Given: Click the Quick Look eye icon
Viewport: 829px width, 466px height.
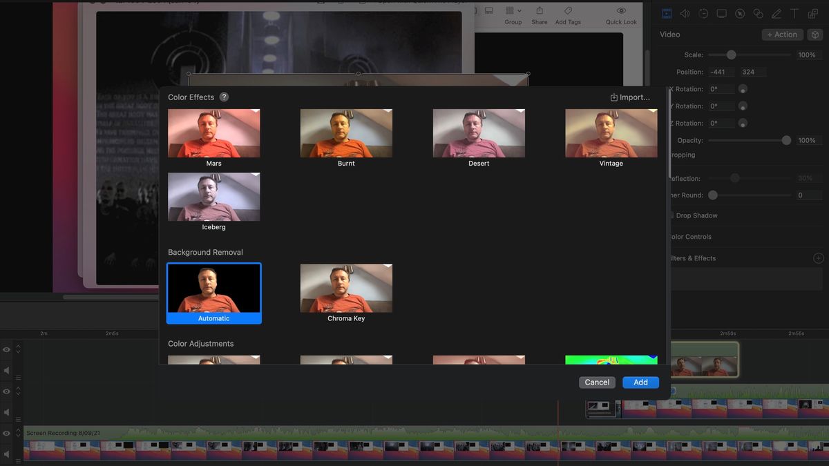Looking at the screenshot, I should coord(620,12).
